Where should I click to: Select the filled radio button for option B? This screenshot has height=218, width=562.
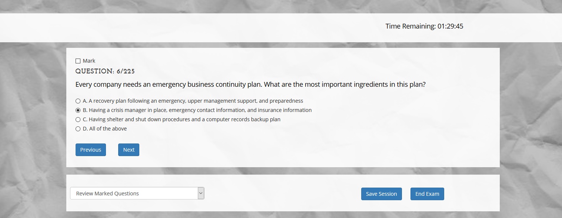tap(78, 110)
